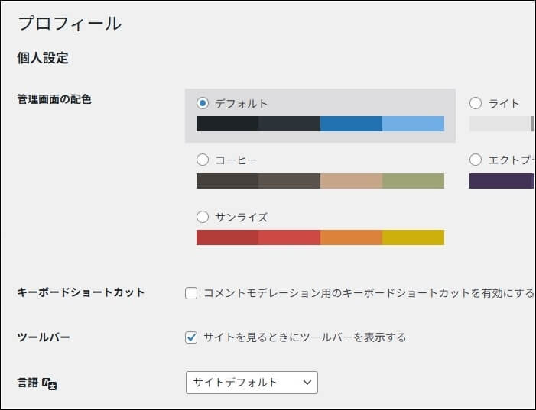The image size is (536, 410).
Task: Click the orange swatch in サンライズ palette
Action: (351, 237)
